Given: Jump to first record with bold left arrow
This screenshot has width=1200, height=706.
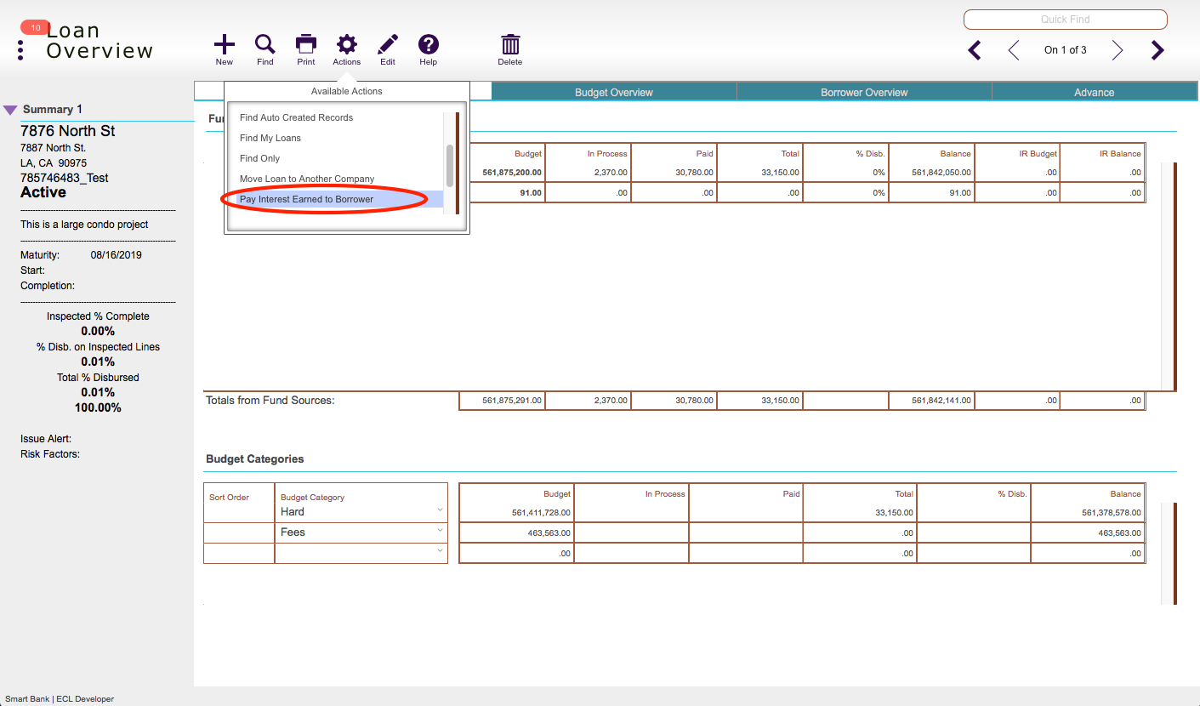Looking at the screenshot, I should 975,51.
